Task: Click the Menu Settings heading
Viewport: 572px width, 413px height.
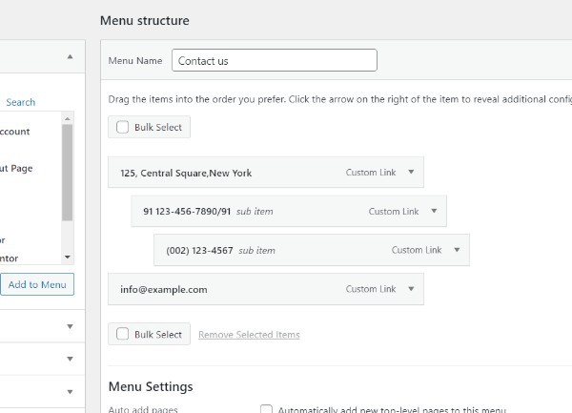Action: pos(151,386)
